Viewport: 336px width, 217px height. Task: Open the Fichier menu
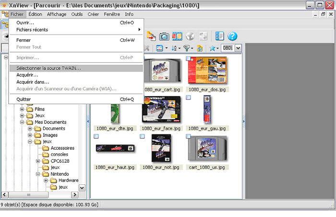[x=17, y=14]
